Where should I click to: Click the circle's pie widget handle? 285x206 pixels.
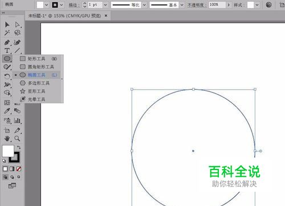(x=260, y=151)
